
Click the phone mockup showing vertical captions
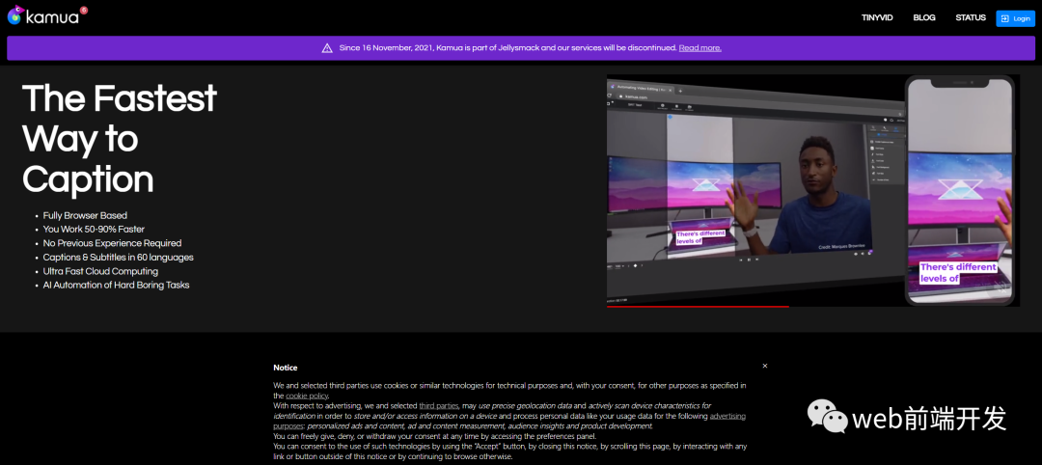click(960, 191)
